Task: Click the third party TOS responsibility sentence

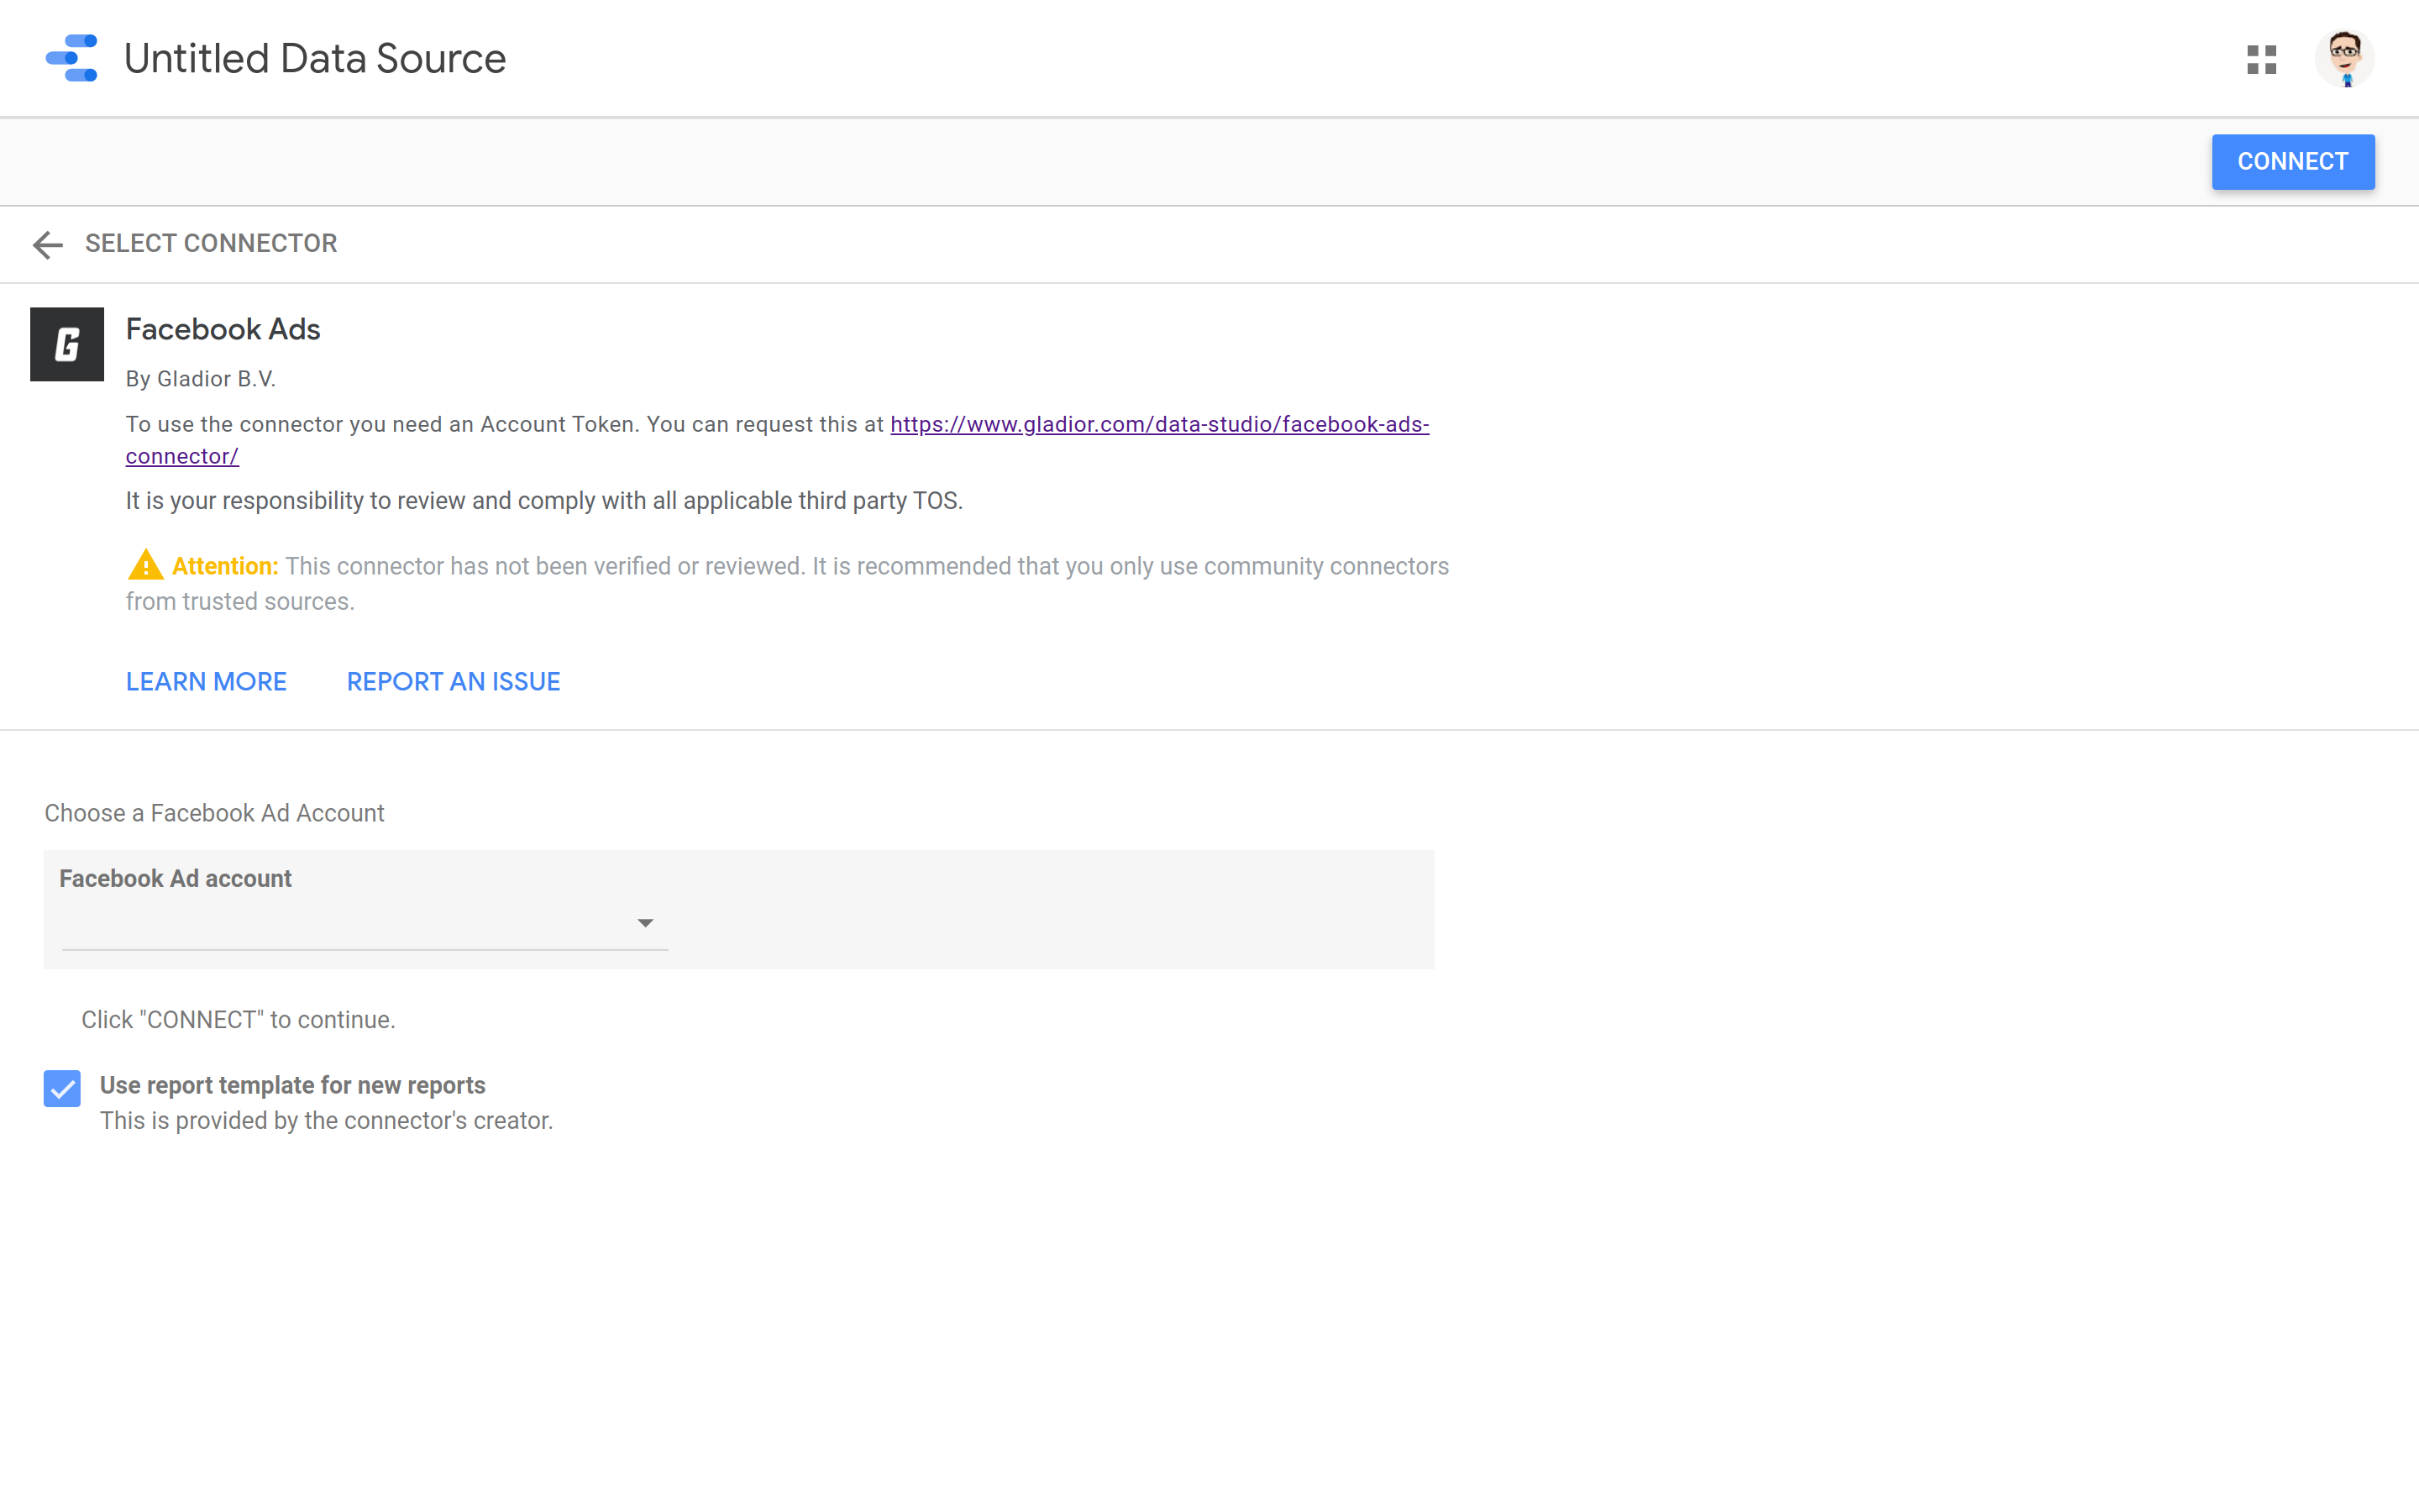Action: coord(545,501)
